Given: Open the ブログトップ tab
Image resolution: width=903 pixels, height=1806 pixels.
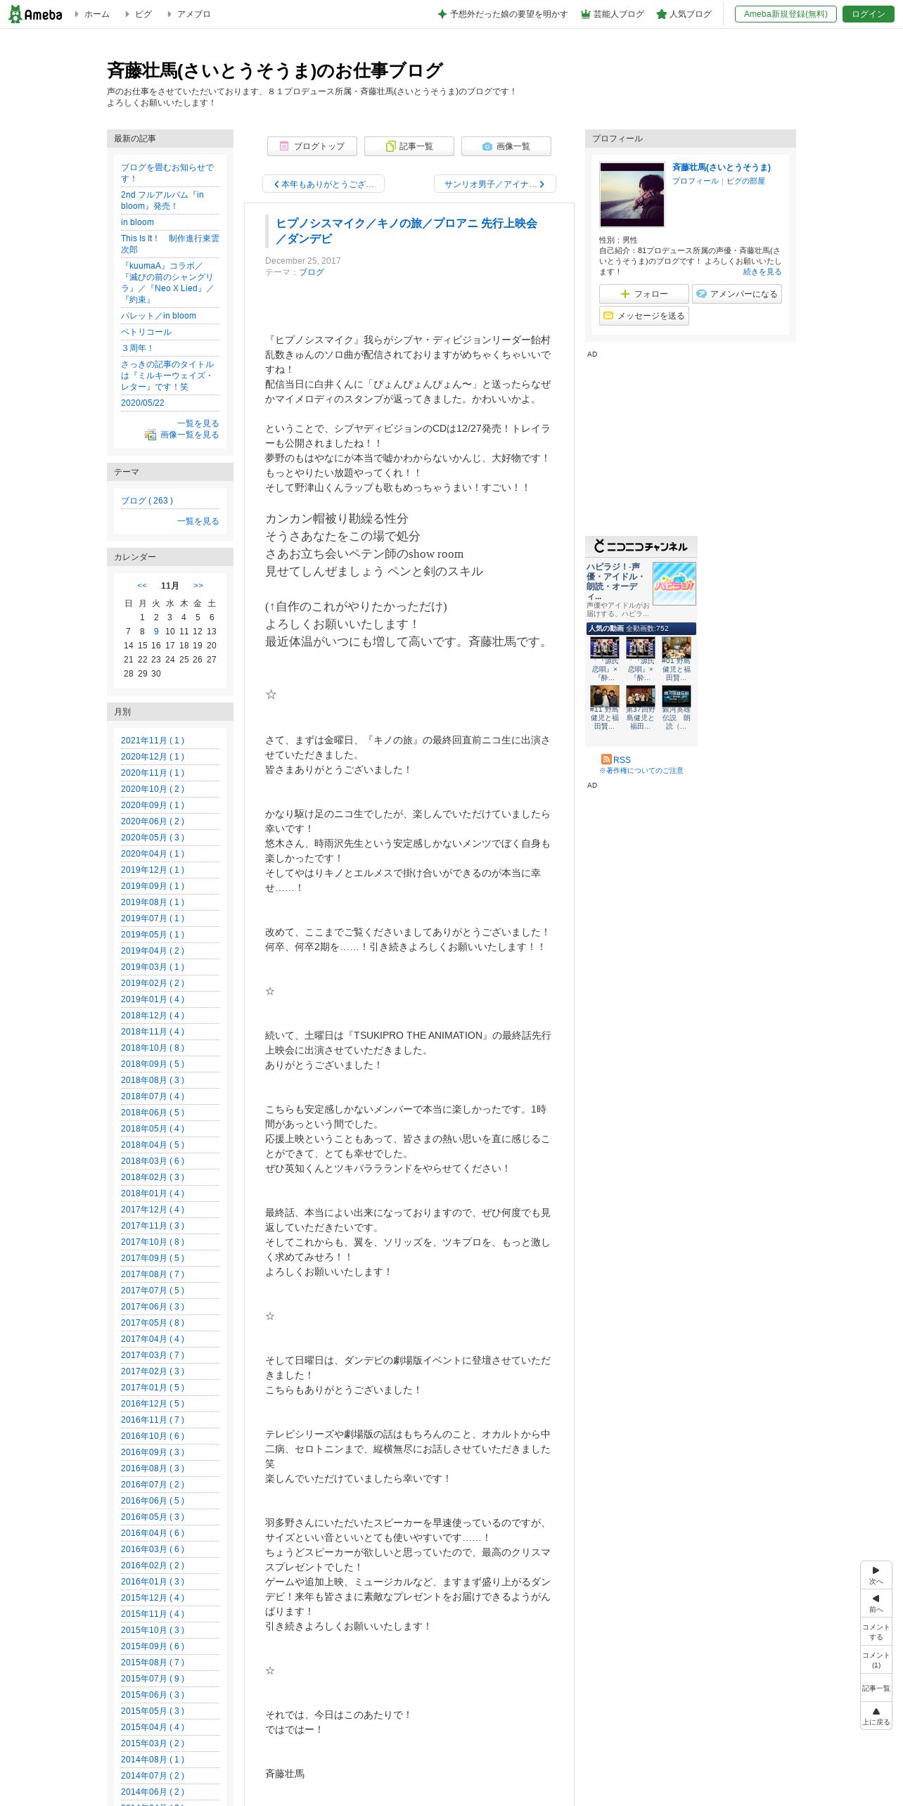Looking at the screenshot, I should click(312, 146).
